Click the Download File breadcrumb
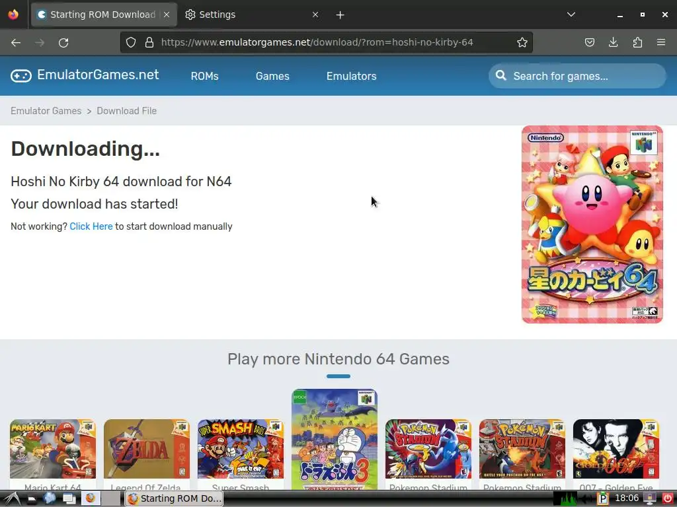677x507 pixels. click(126, 111)
